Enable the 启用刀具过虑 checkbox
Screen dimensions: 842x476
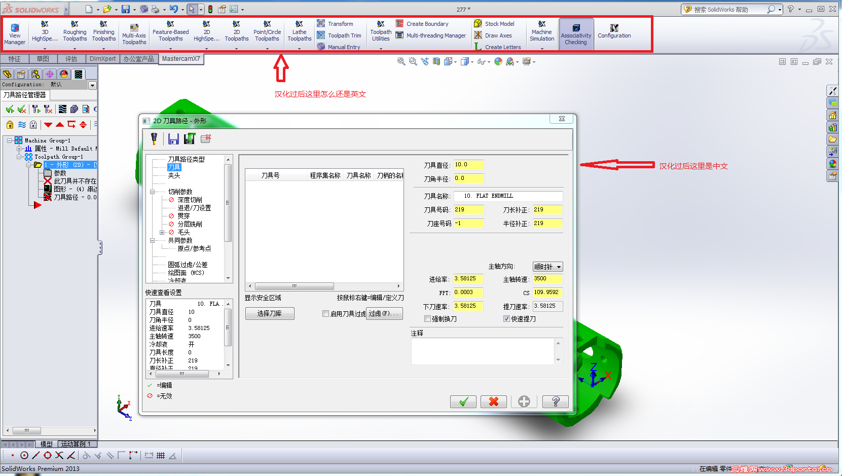click(326, 314)
